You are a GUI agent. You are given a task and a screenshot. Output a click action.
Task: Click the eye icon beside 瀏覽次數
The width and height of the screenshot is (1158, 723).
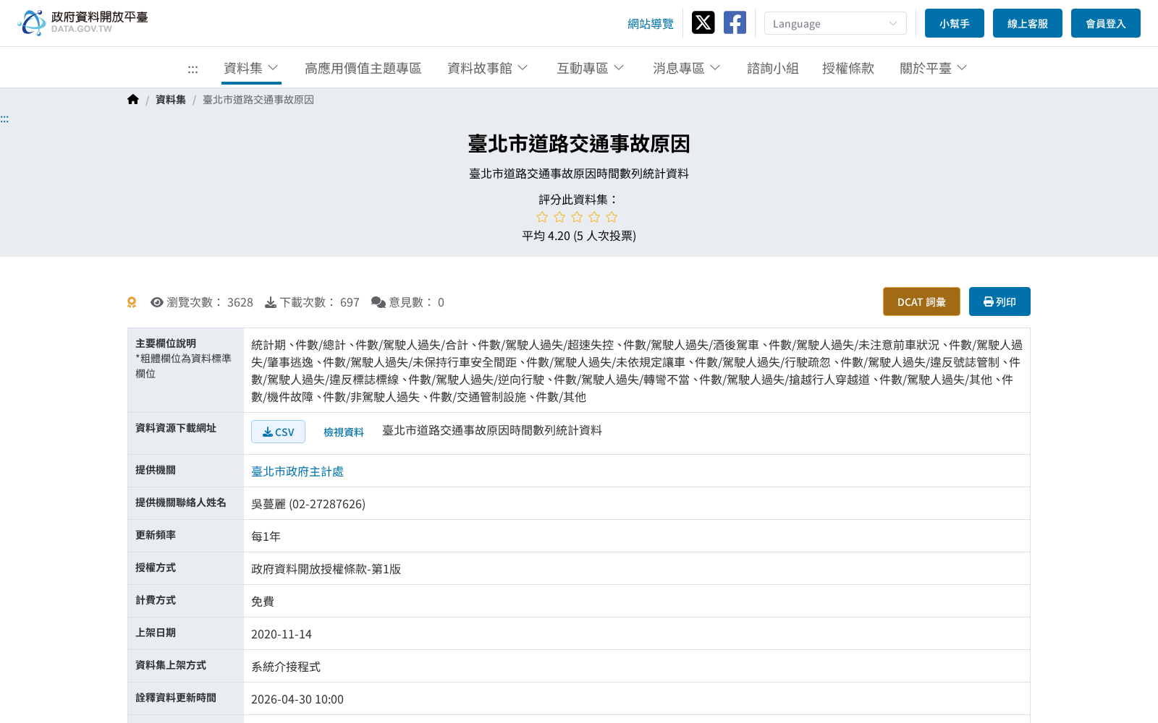coord(156,302)
